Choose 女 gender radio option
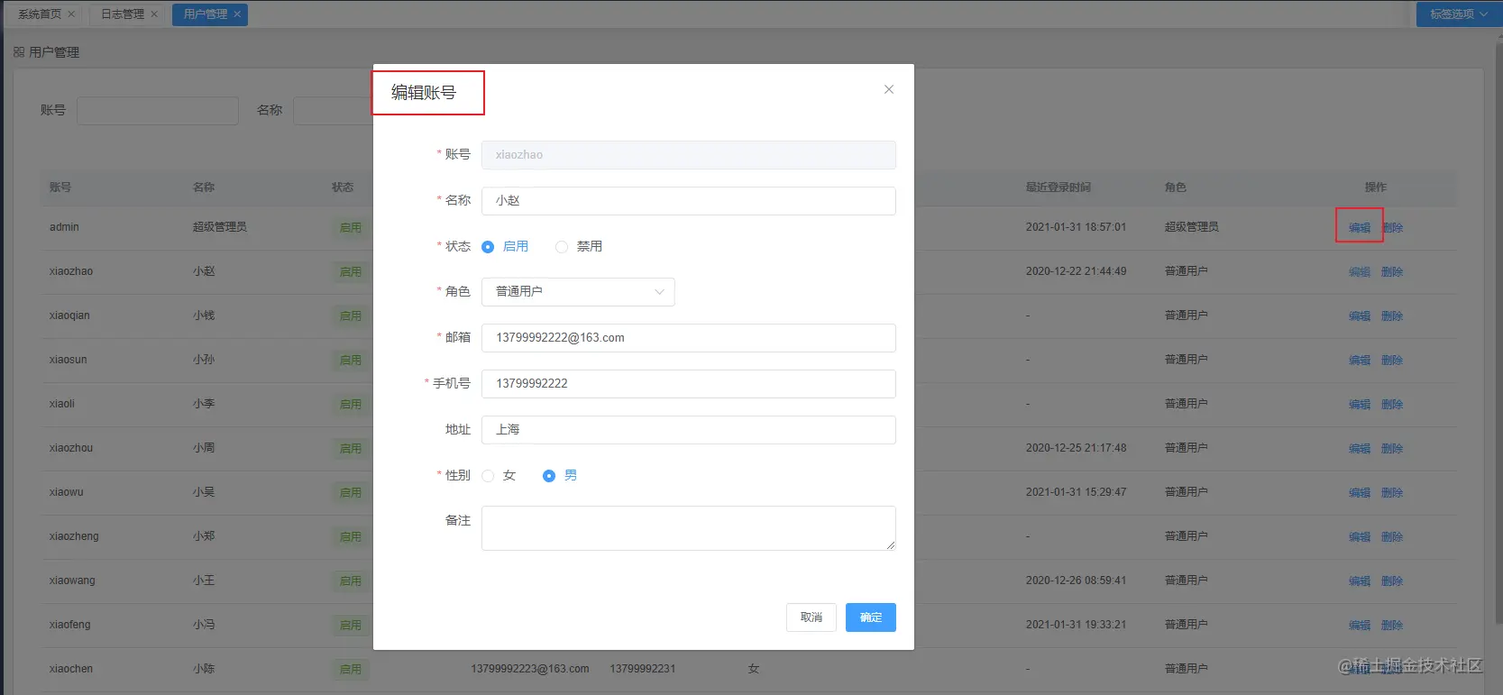 [488, 476]
